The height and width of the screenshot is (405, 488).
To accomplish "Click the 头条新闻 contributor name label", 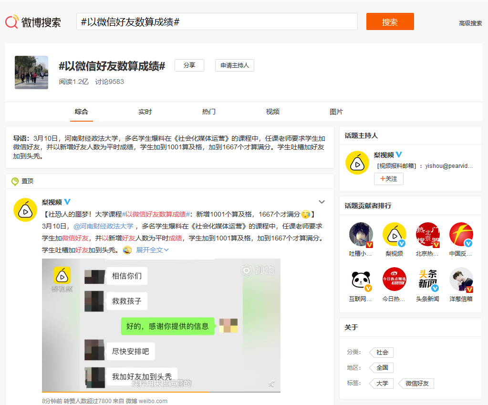I will (x=427, y=299).
